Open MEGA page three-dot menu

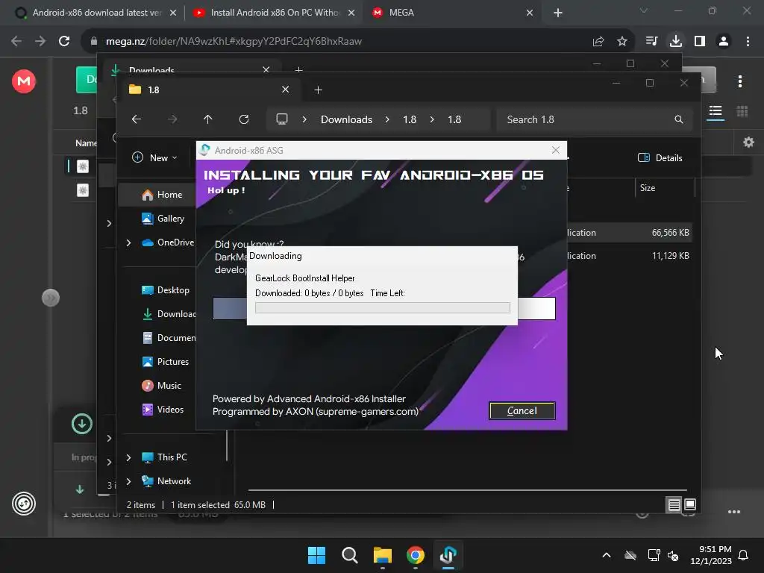point(740,81)
